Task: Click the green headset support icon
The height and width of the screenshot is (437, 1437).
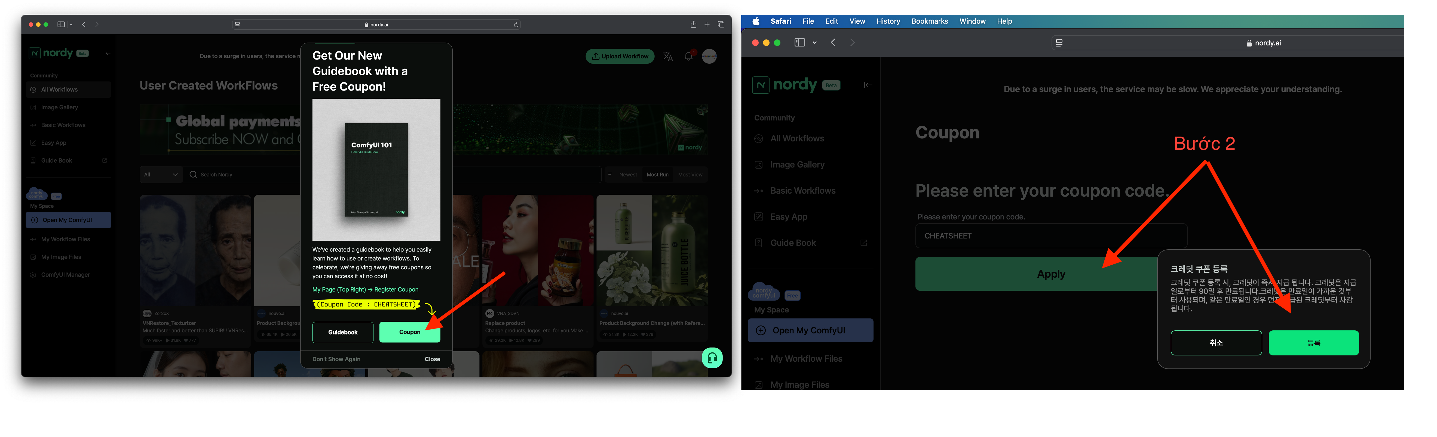Action: click(712, 358)
